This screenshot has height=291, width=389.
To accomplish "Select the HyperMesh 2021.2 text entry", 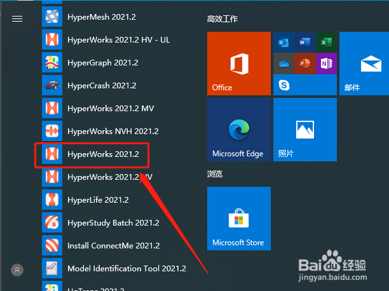I will 102,17.
